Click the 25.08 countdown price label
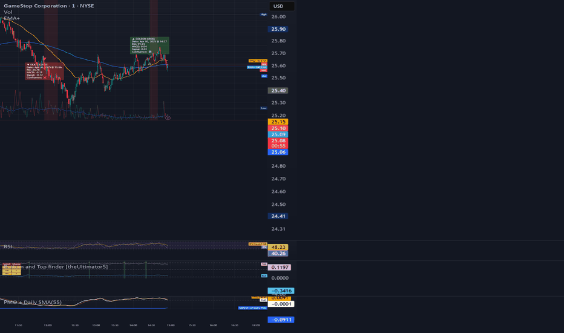 (x=278, y=143)
